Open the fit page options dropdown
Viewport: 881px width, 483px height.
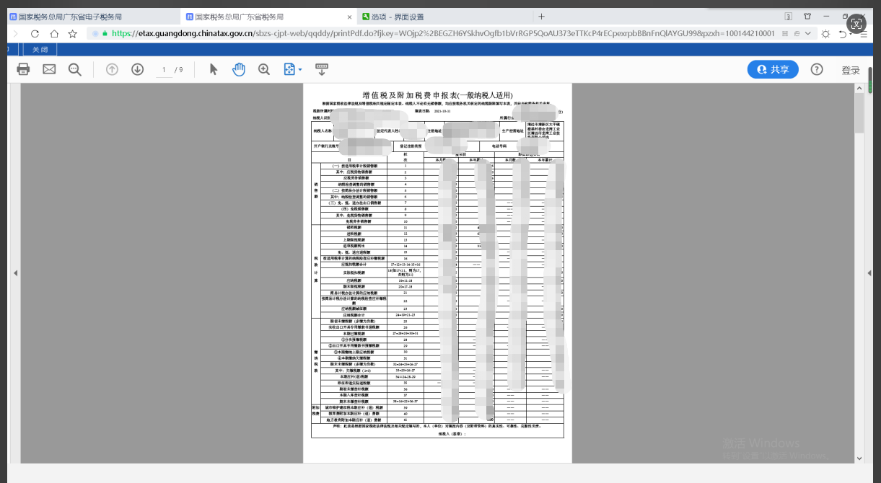(x=292, y=69)
